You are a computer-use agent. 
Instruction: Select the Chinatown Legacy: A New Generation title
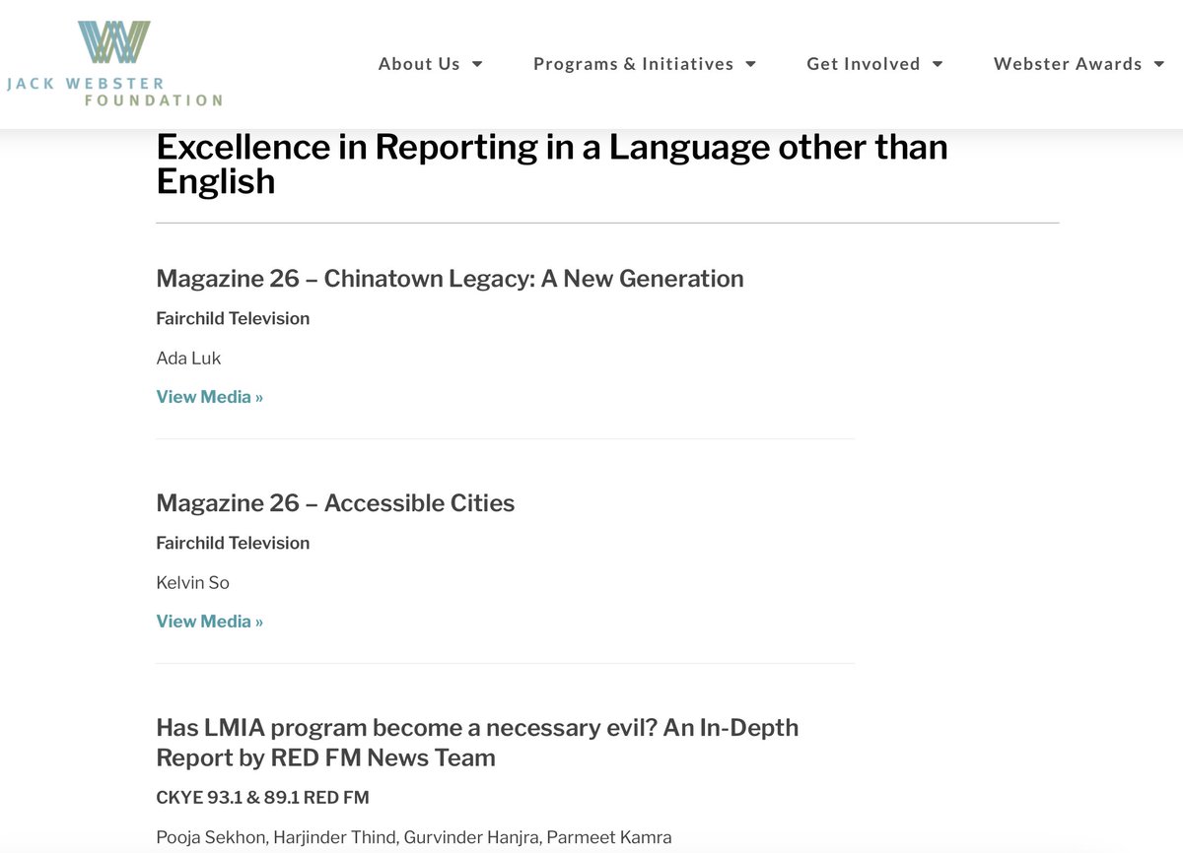[x=450, y=279]
